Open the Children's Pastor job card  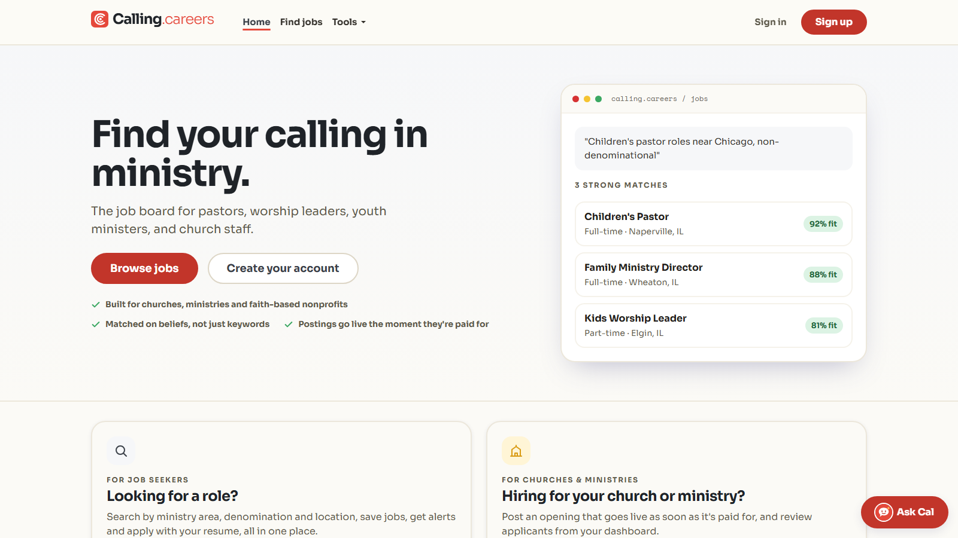click(713, 224)
